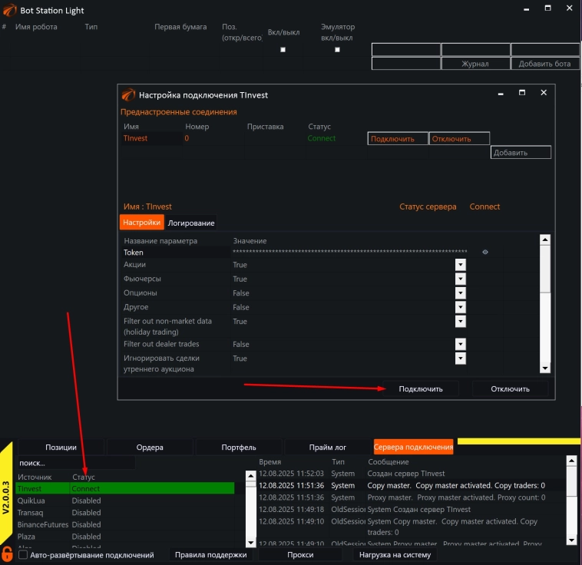582x565 pixels.
Task: Click the source search field
Action: coord(75,463)
